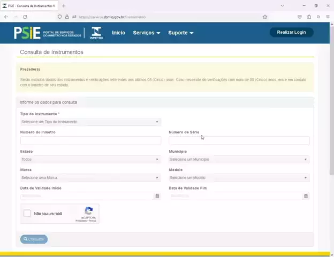Open a new browser tab
The image size is (334, 257).
(64, 5)
